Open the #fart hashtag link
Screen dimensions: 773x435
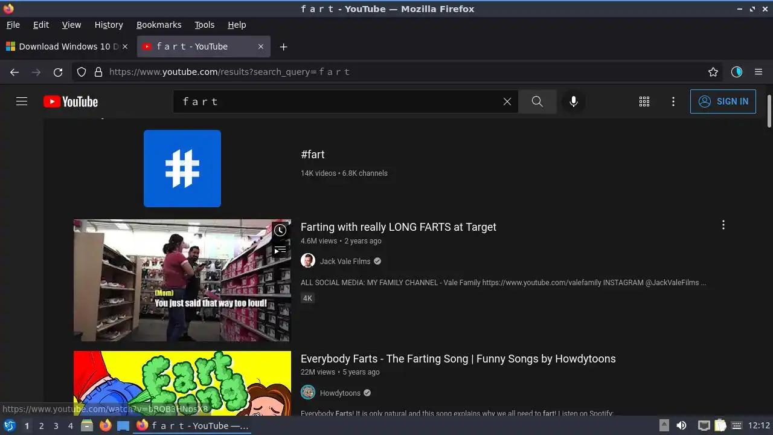[x=313, y=155]
